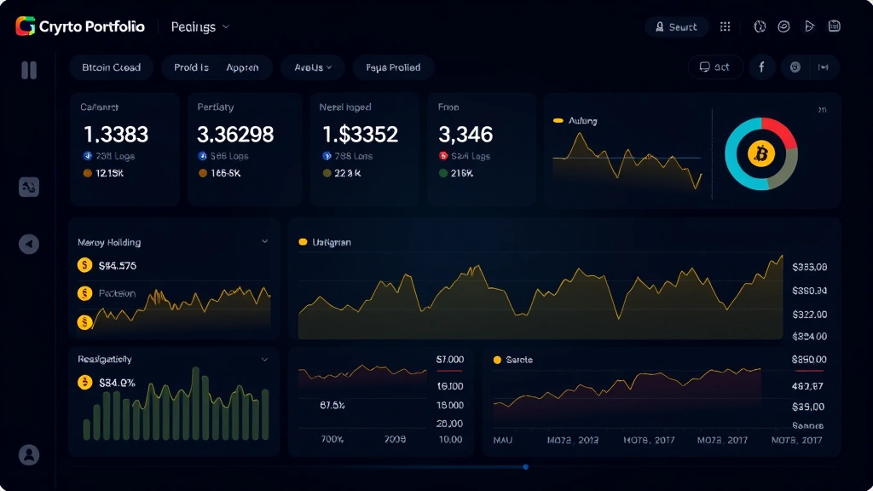The height and width of the screenshot is (491, 873).
Task: Collapse the Merey Holding panel
Action: pos(264,241)
